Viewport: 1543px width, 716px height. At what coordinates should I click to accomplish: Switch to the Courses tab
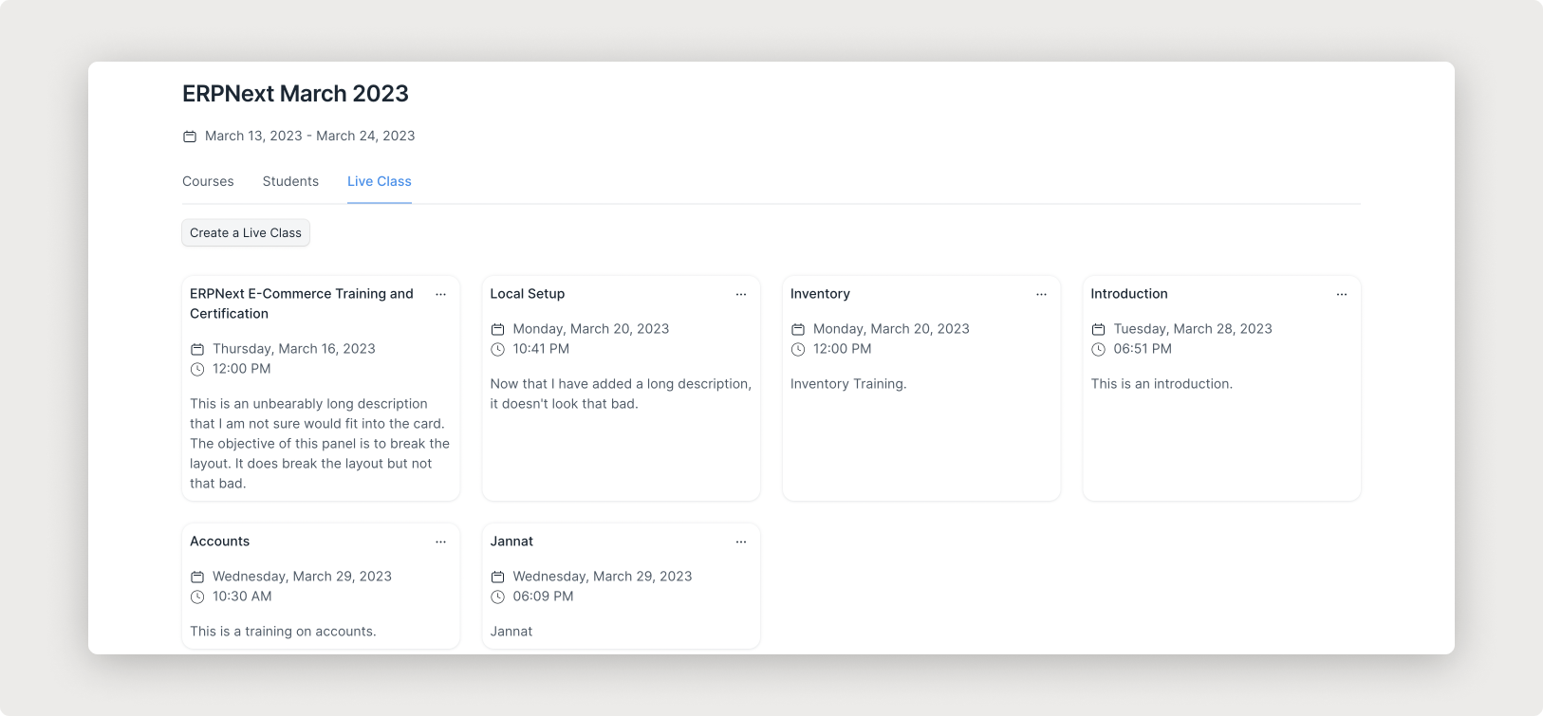tap(208, 181)
